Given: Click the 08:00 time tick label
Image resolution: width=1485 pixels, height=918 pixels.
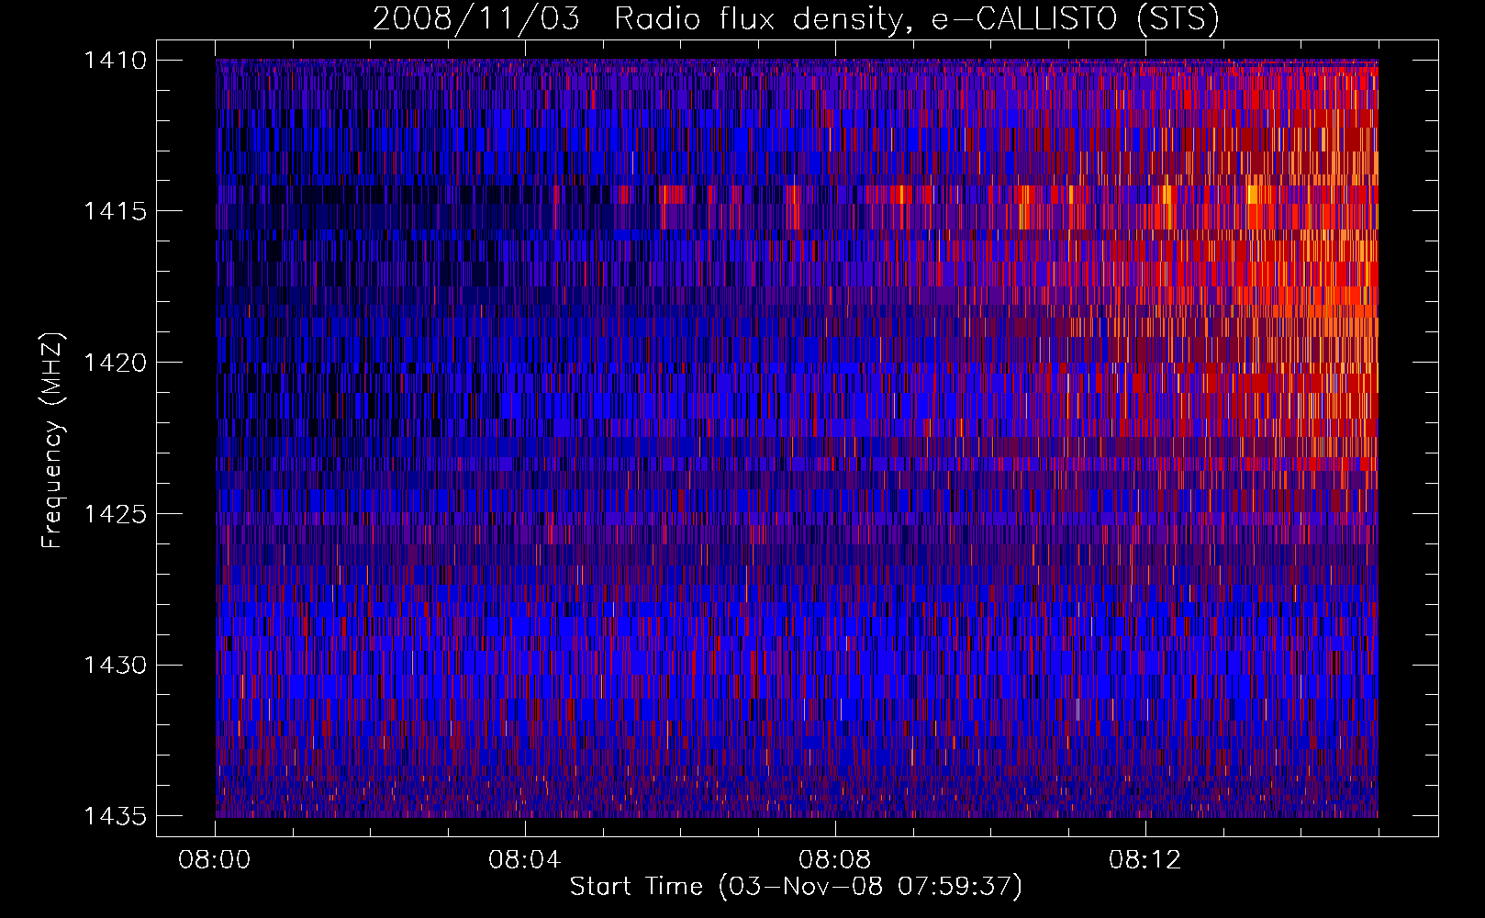Looking at the screenshot, I should pos(215,860).
